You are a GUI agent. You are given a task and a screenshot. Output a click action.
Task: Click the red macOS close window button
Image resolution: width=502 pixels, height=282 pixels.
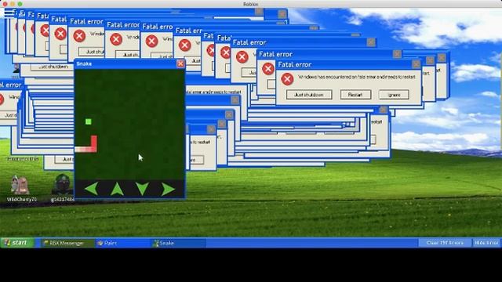tap(5, 4)
